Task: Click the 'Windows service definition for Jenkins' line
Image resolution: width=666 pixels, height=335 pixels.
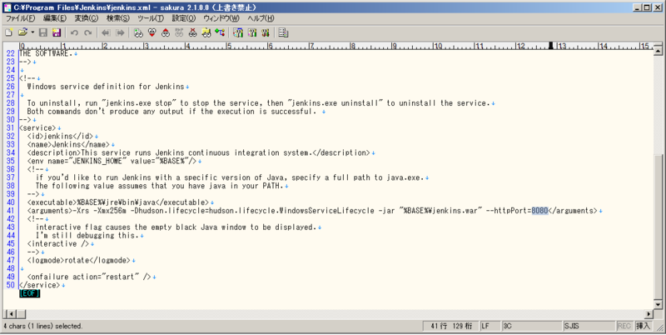Action: point(106,87)
